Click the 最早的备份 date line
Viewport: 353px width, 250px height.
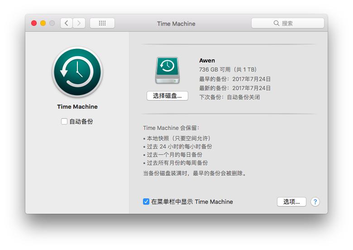click(235, 79)
